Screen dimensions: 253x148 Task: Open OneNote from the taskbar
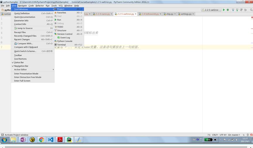point(23,140)
